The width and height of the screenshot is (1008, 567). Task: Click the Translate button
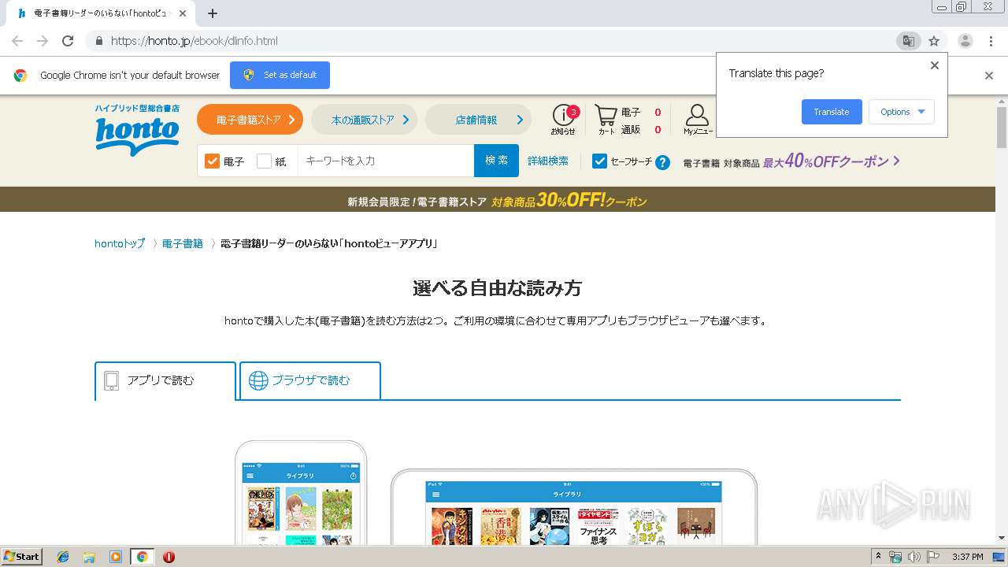click(x=832, y=112)
